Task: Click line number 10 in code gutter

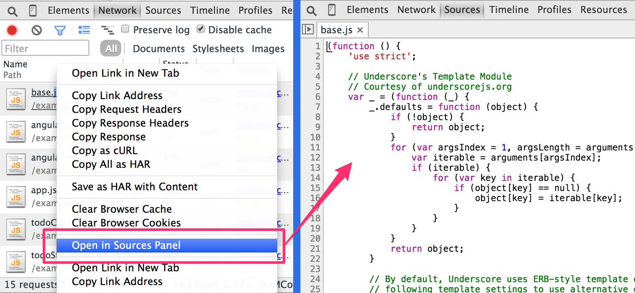Action: click(315, 137)
